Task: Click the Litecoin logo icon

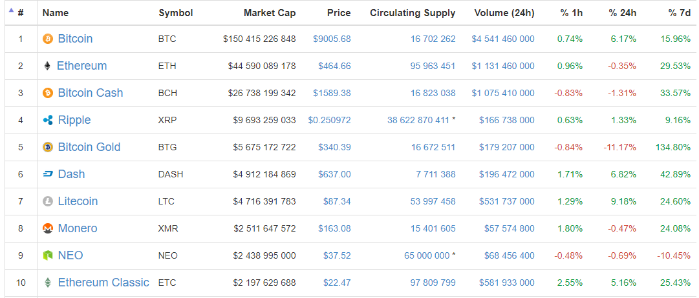Action: (47, 202)
